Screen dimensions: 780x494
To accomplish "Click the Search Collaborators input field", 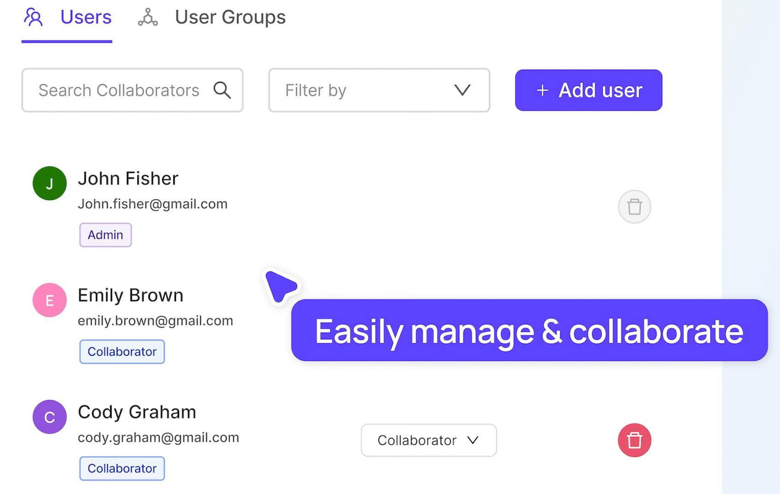I will pyautogui.click(x=119, y=90).
